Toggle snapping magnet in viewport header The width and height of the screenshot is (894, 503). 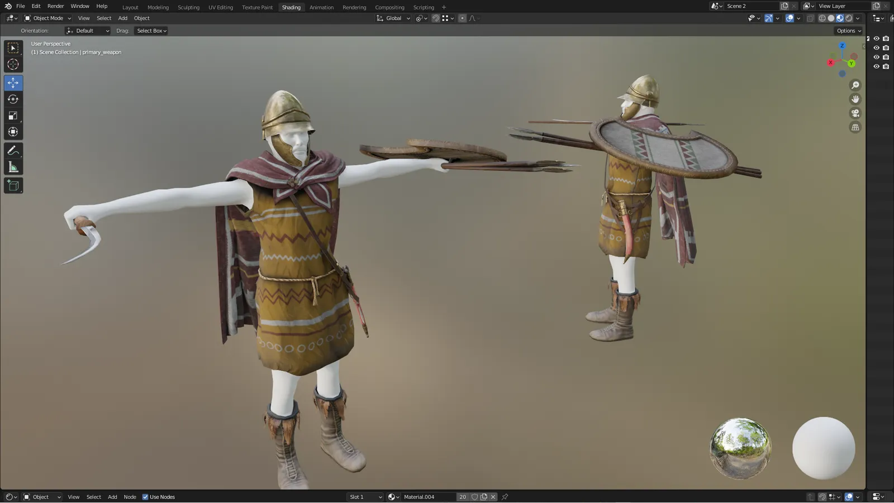436,18
